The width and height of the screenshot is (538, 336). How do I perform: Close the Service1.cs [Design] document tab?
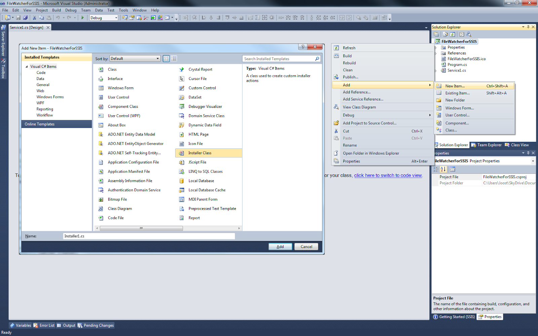click(48, 28)
